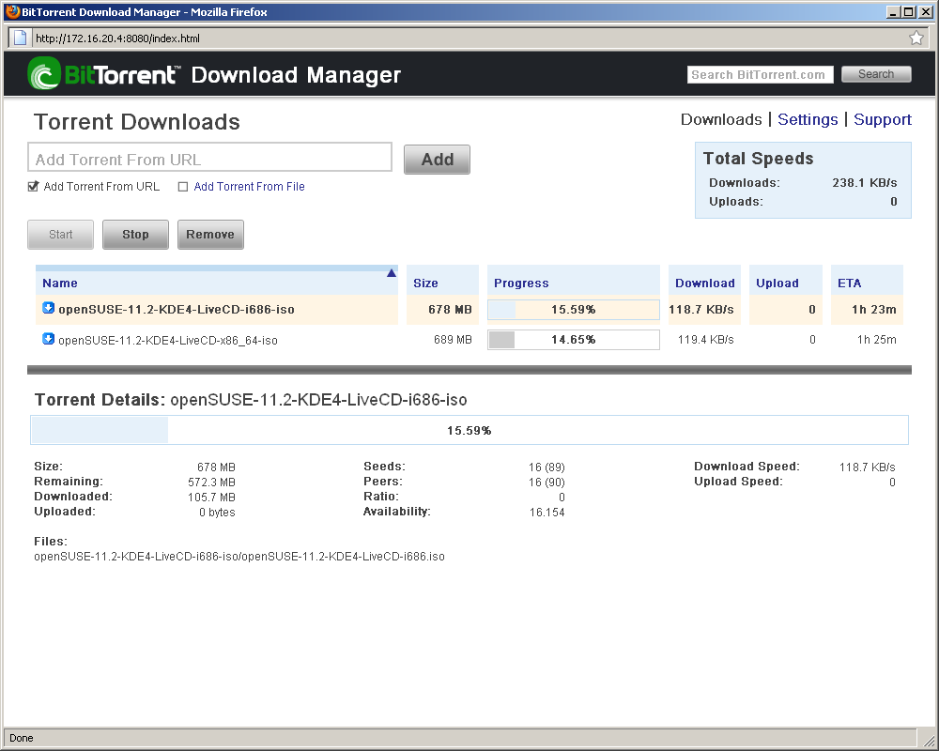The width and height of the screenshot is (939, 751).
Task: Click the 16.154 availability value
Action: [x=546, y=512]
